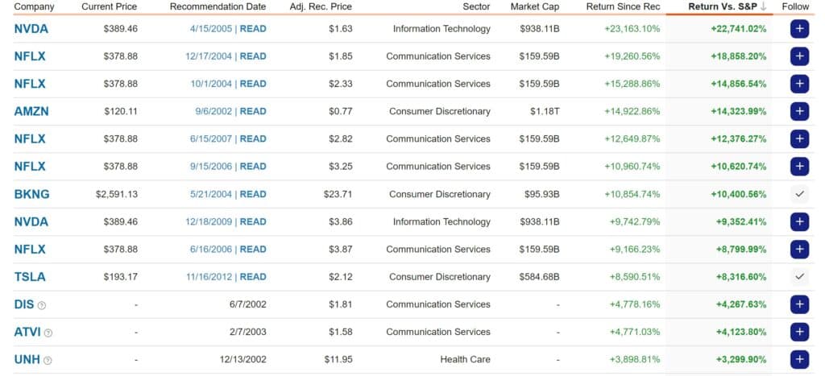This screenshot has height=376, width=825.
Task: Click plus button for AMZN row
Action: [x=798, y=111]
